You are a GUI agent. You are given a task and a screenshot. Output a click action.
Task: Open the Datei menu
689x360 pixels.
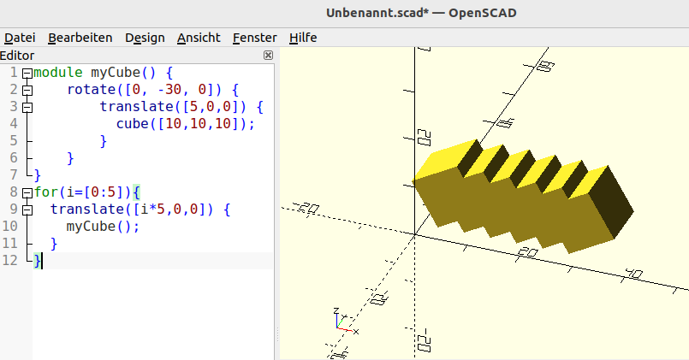20,38
